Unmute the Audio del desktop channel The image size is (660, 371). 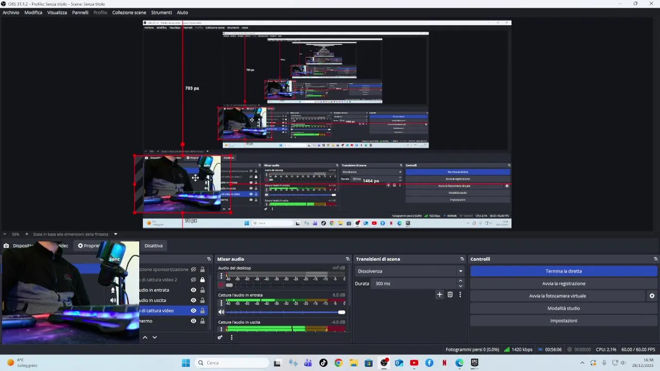point(221,285)
